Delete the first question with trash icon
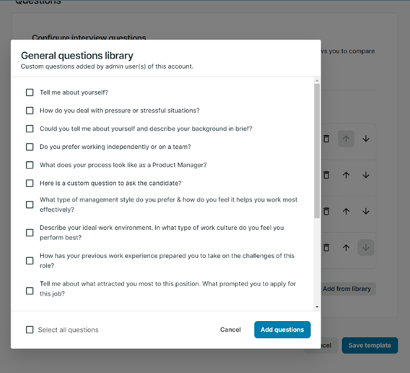 326,139
